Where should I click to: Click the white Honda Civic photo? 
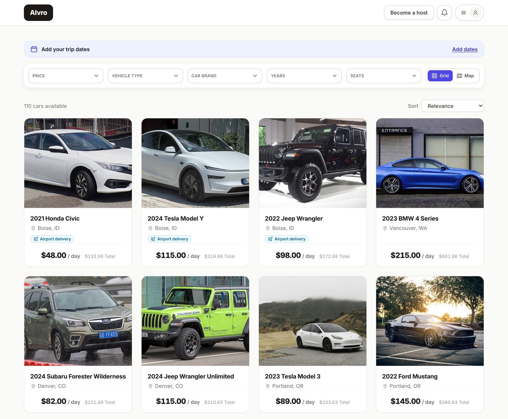tap(78, 163)
